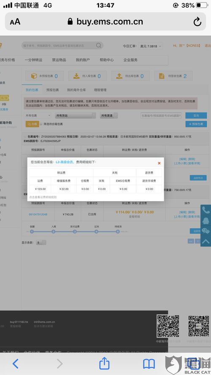Viewport: 211px width, 375px height.
Task: Click the init@ems.com.cn email in footer
Action: pyautogui.click(x=44, y=322)
